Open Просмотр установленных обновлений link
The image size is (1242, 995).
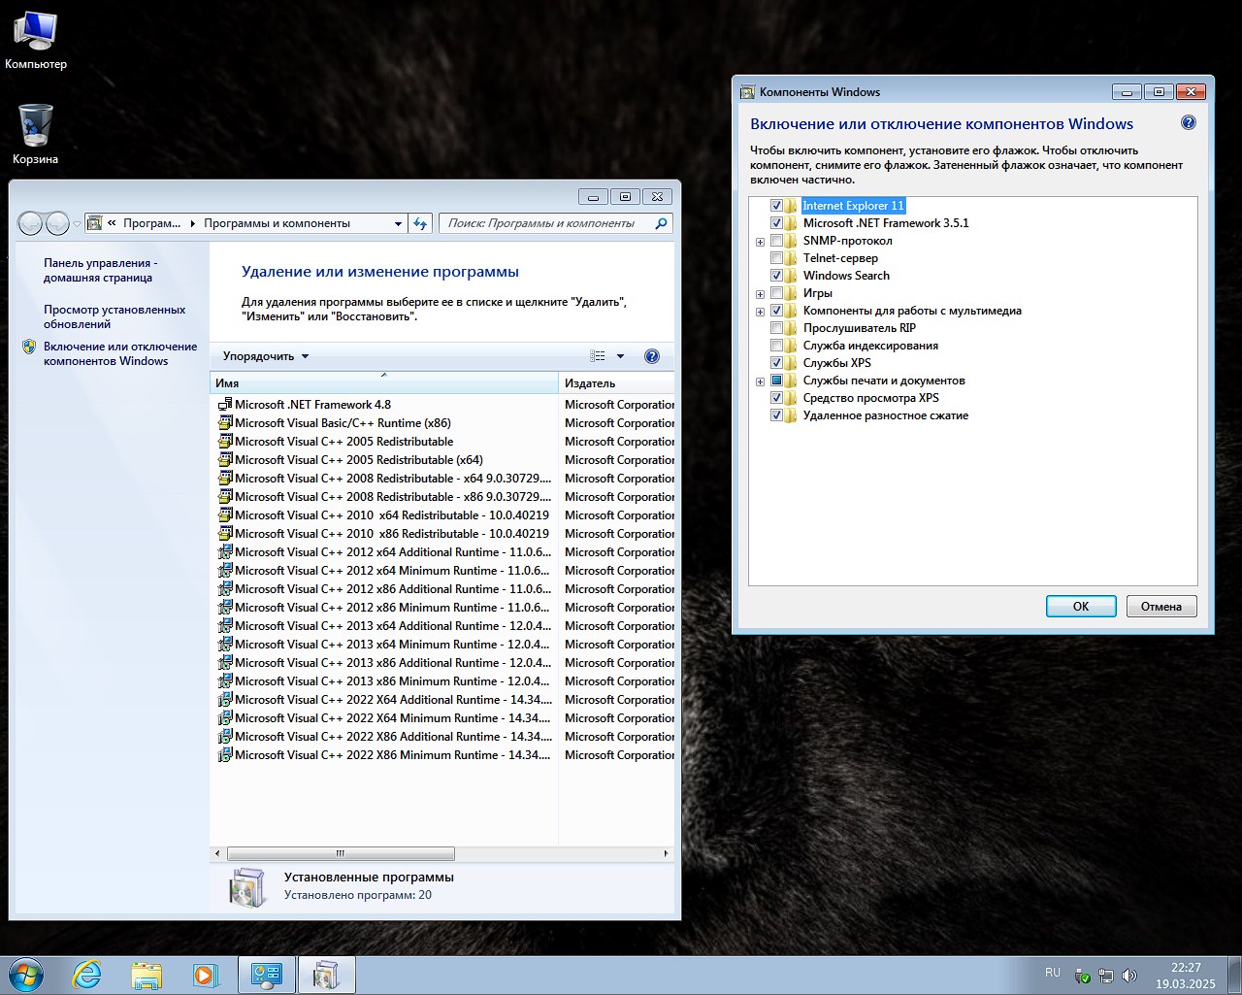click(114, 316)
